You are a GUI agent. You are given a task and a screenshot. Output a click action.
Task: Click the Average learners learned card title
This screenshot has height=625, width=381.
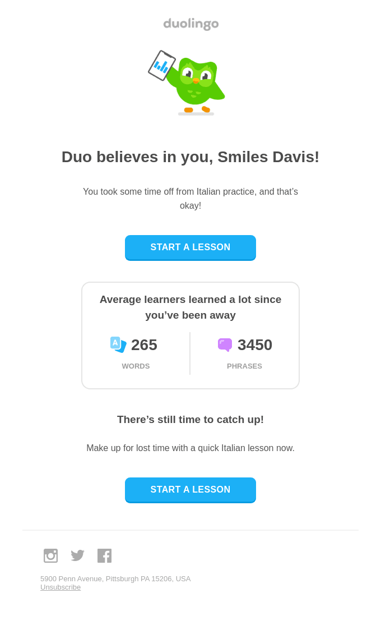tap(190, 307)
